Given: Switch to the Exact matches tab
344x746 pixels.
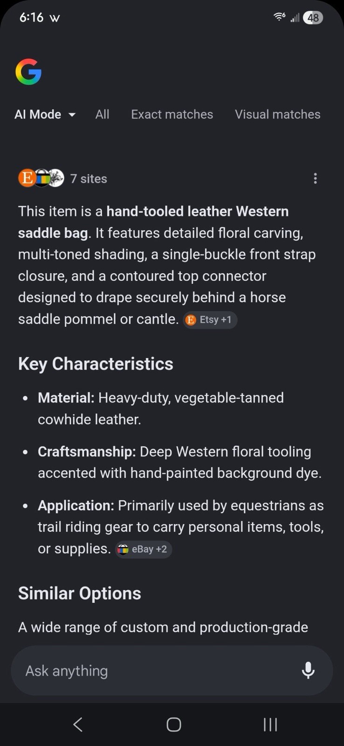Looking at the screenshot, I should pos(172,114).
